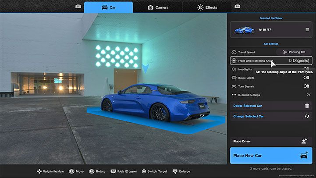Image resolution: width=316 pixels, height=178 pixels.
Task: Toggle the Panning Off setting
Action: point(294,52)
